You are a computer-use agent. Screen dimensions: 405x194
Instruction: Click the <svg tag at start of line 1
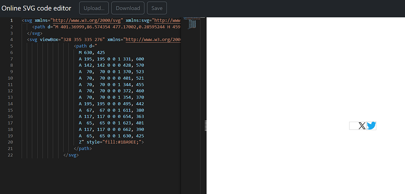pyautogui.click(x=27, y=21)
